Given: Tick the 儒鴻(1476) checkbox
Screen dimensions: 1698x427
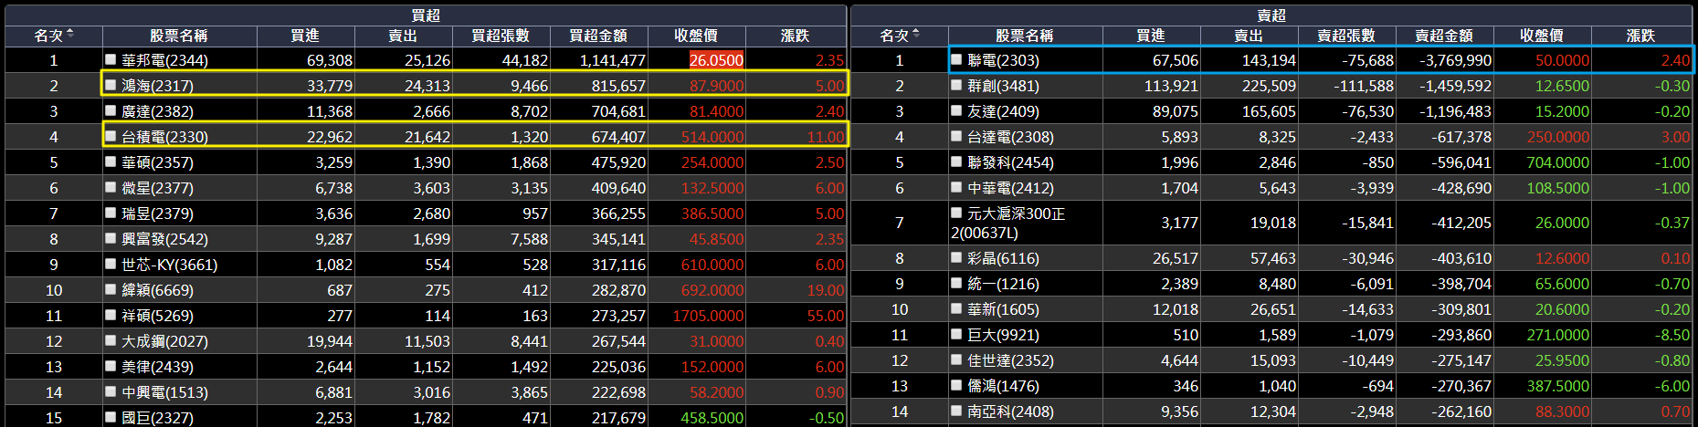Looking at the screenshot, I should tap(956, 384).
